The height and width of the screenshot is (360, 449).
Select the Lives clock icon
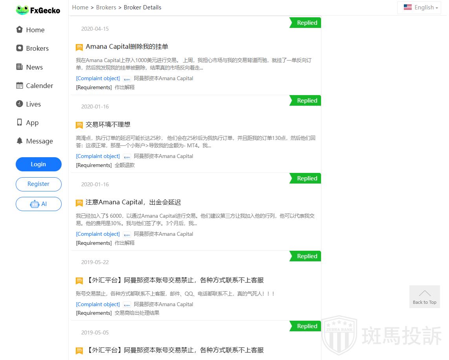point(19,104)
